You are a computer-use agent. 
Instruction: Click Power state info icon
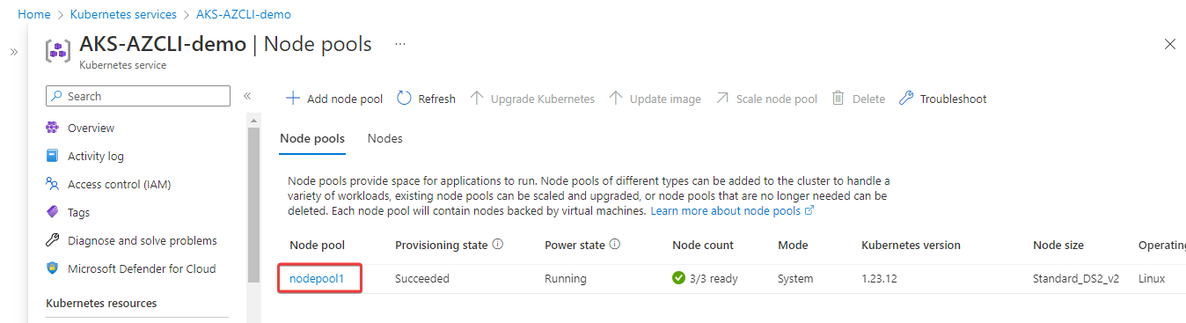[615, 245]
